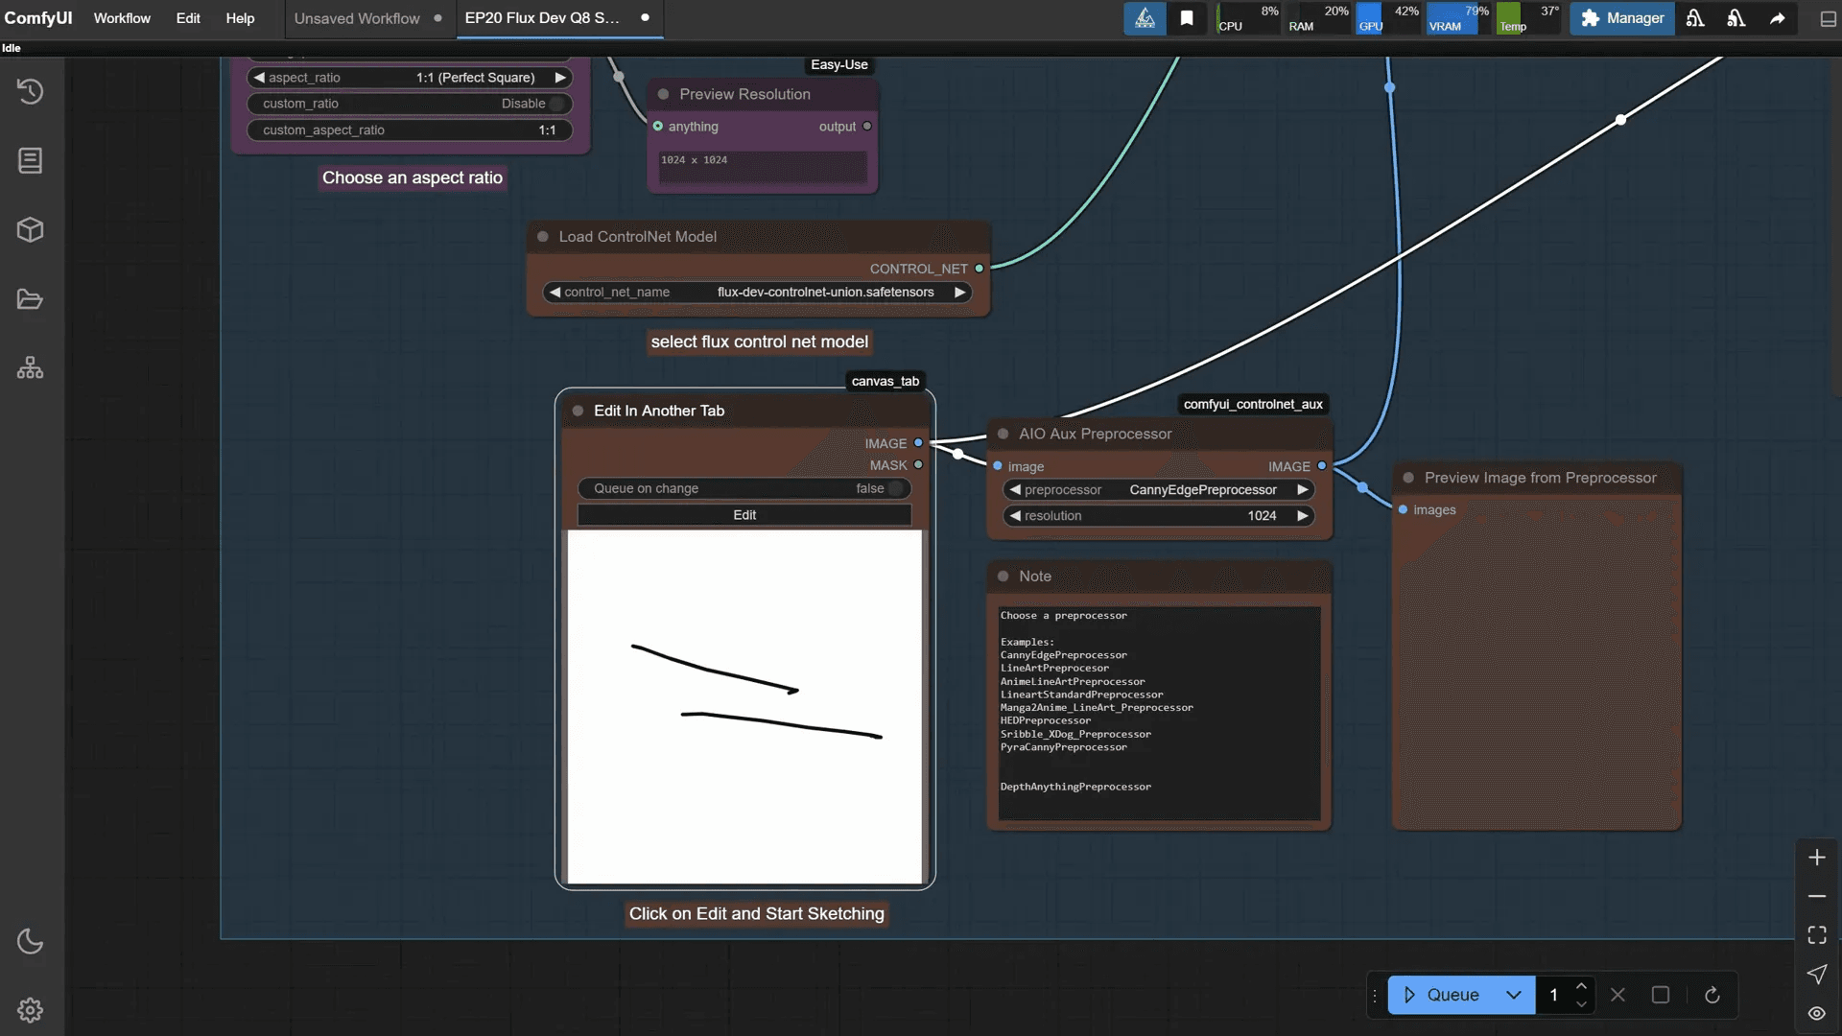
Task: Collapse the Edit In Another Tab node
Action: click(578, 411)
